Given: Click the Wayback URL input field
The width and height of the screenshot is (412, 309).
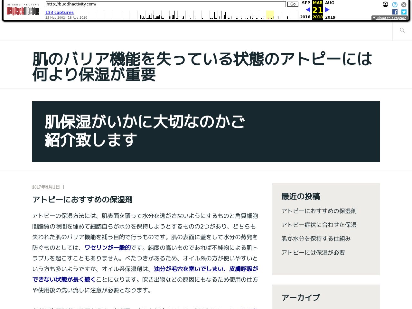Looking at the screenshot, I should tap(165, 4).
